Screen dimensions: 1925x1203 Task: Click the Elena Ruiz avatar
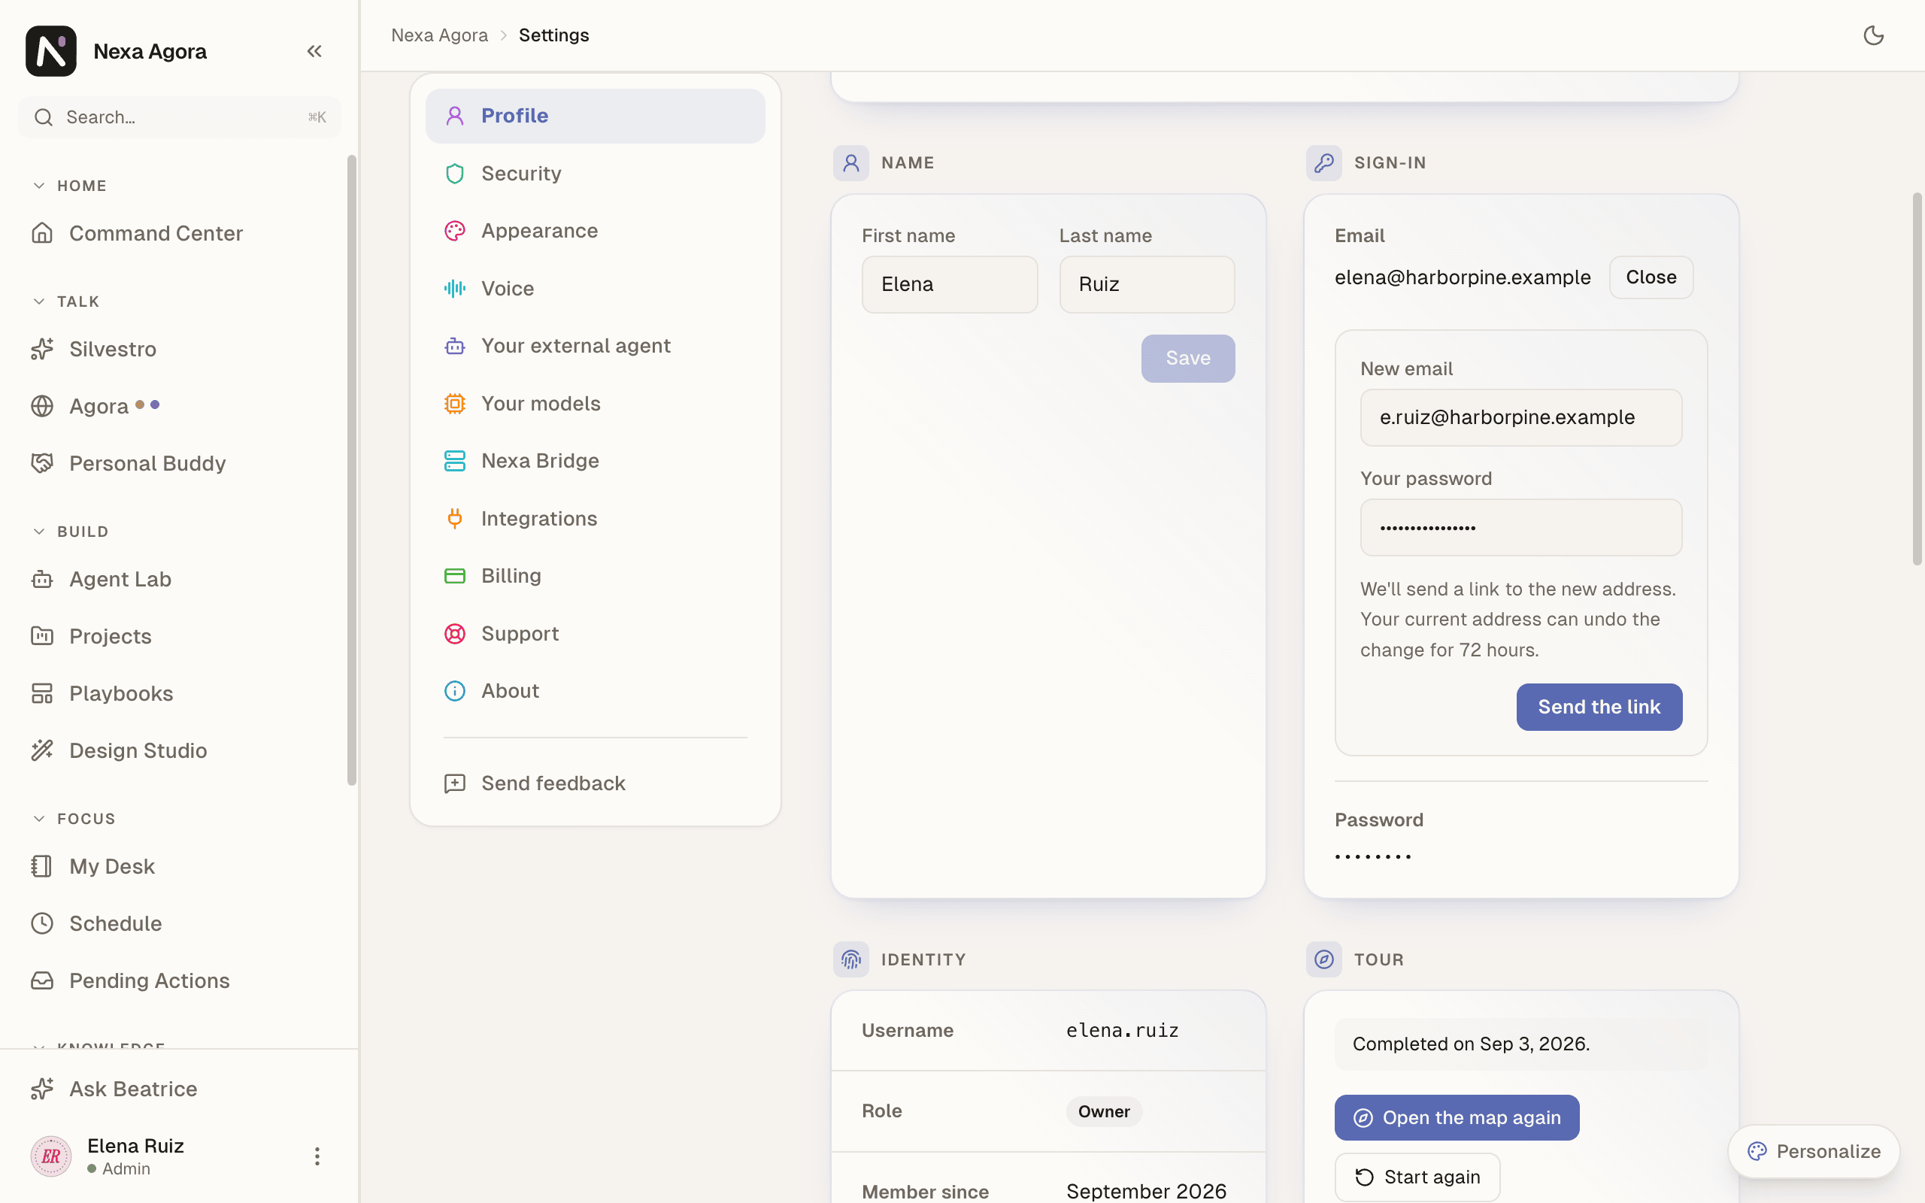pos(51,1156)
